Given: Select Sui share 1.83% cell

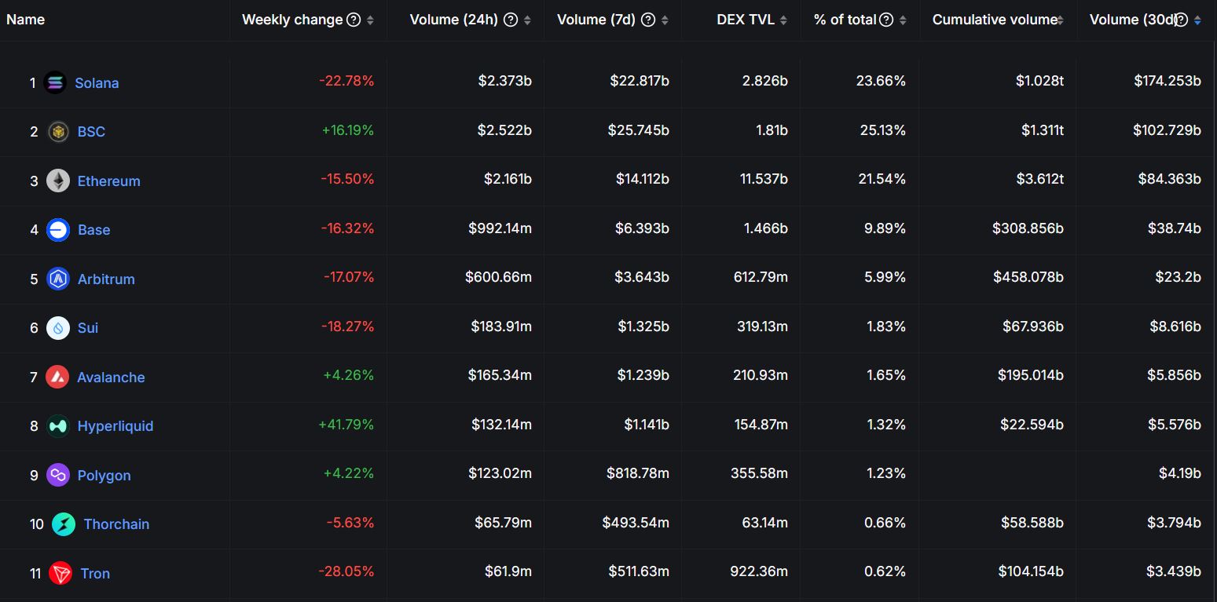Looking at the screenshot, I should point(885,326).
